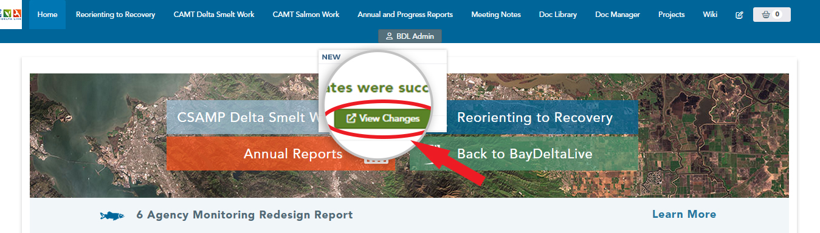Click the fish icon beside Monitoring Redesign Report

pyautogui.click(x=112, y=215)
